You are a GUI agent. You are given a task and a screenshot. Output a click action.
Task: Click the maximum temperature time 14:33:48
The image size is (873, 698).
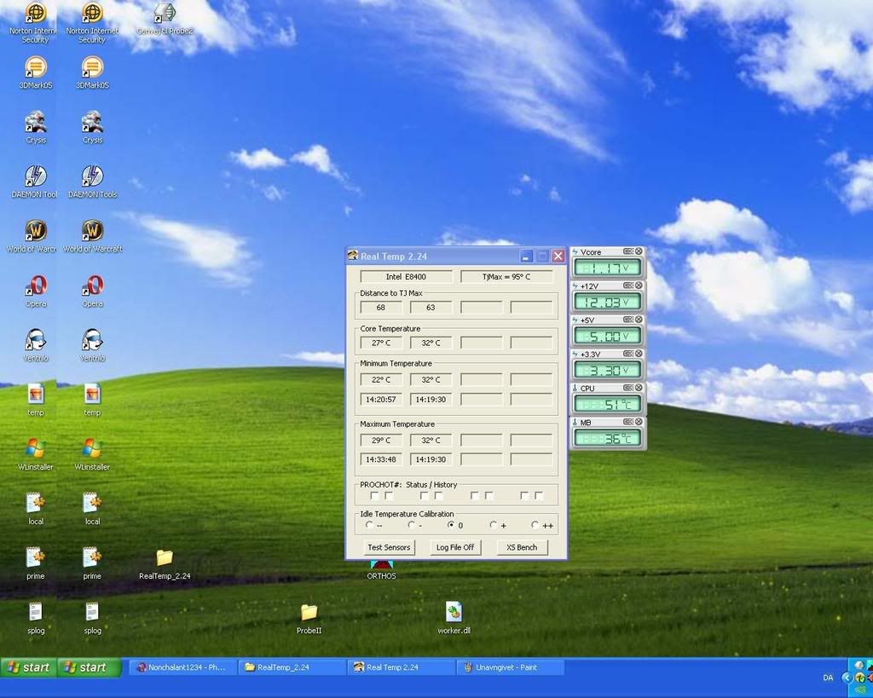(381, 459)
